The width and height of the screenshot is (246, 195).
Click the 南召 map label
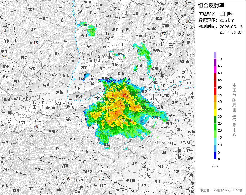[141, 146]
